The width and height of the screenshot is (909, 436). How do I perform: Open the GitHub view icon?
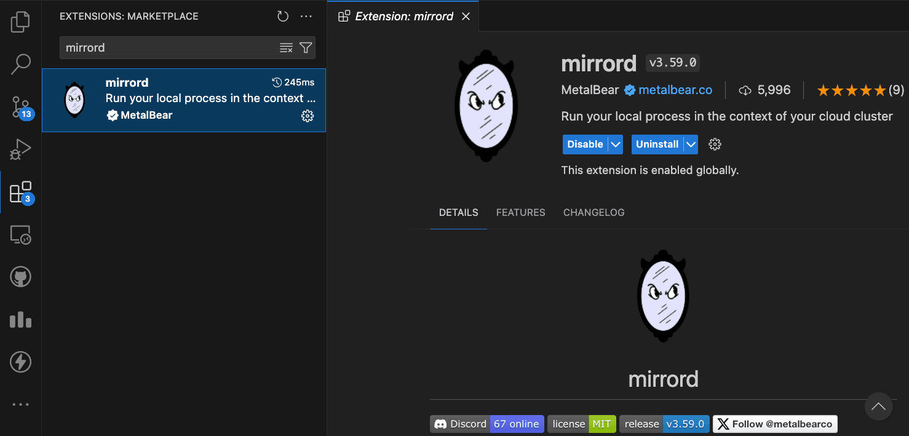(x=20, y=277)
